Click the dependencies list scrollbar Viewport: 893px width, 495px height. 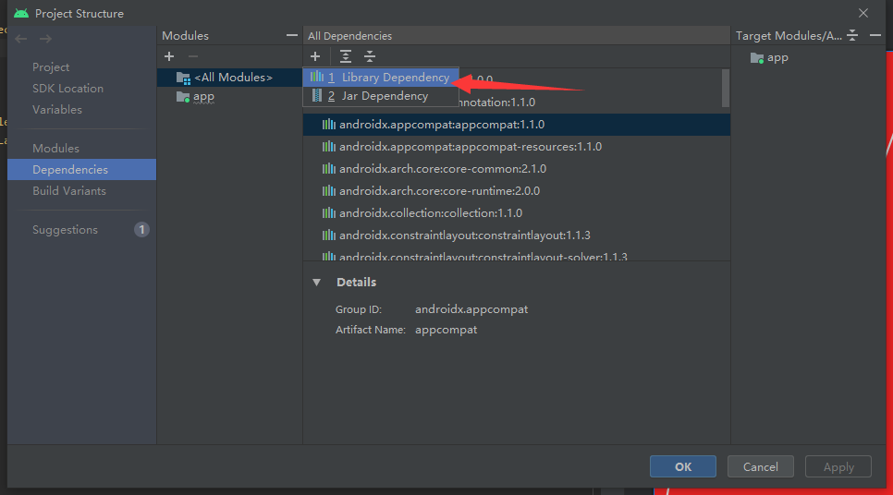725,88
